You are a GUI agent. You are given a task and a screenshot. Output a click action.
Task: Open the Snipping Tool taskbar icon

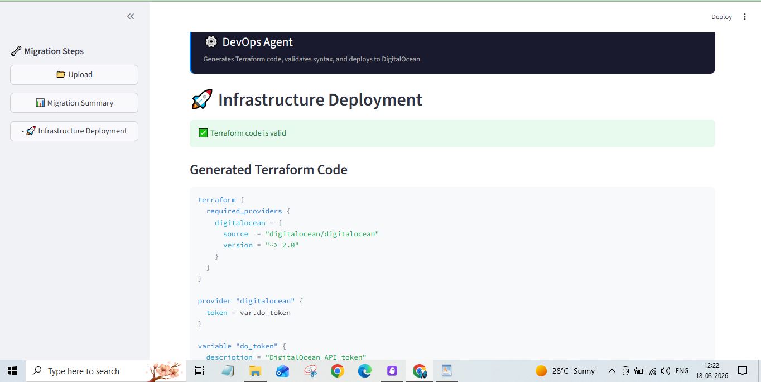coord(310,371)
